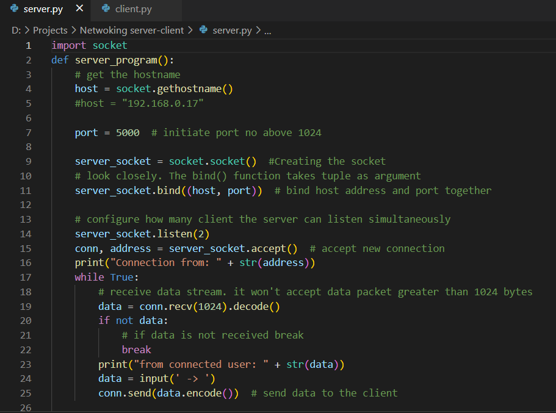Viewport: 556px width, 413px height.
Task: Click comment '# configure how many client' line
Action: (x=263, y=220)
